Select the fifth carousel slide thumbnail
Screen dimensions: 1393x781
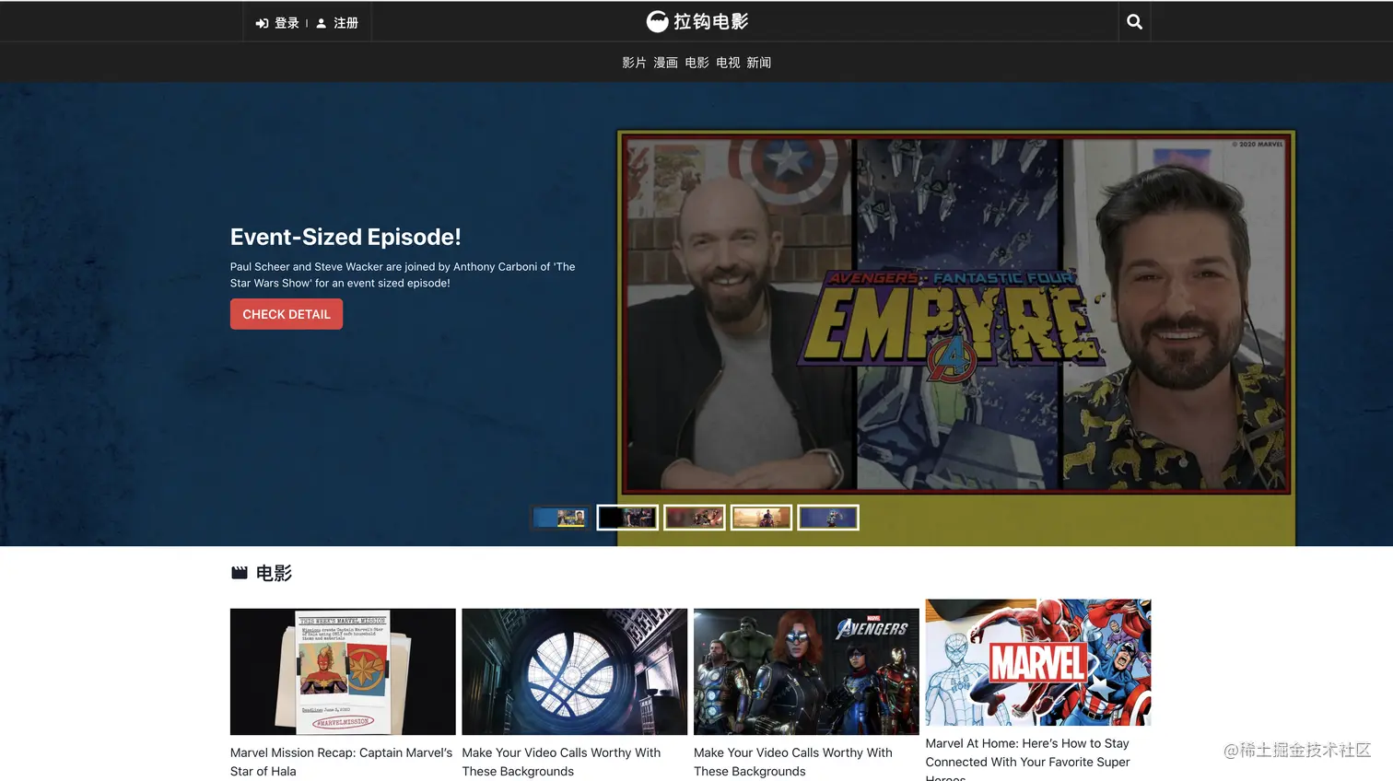tap(828, 518)
